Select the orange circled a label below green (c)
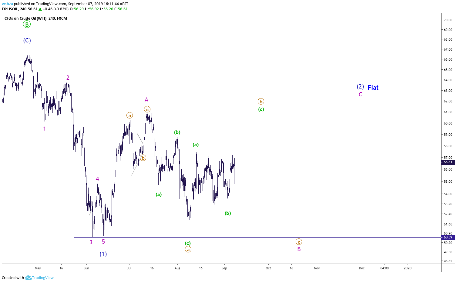The height and width of the screenshot is (283, 457). (x=188, y=250)
